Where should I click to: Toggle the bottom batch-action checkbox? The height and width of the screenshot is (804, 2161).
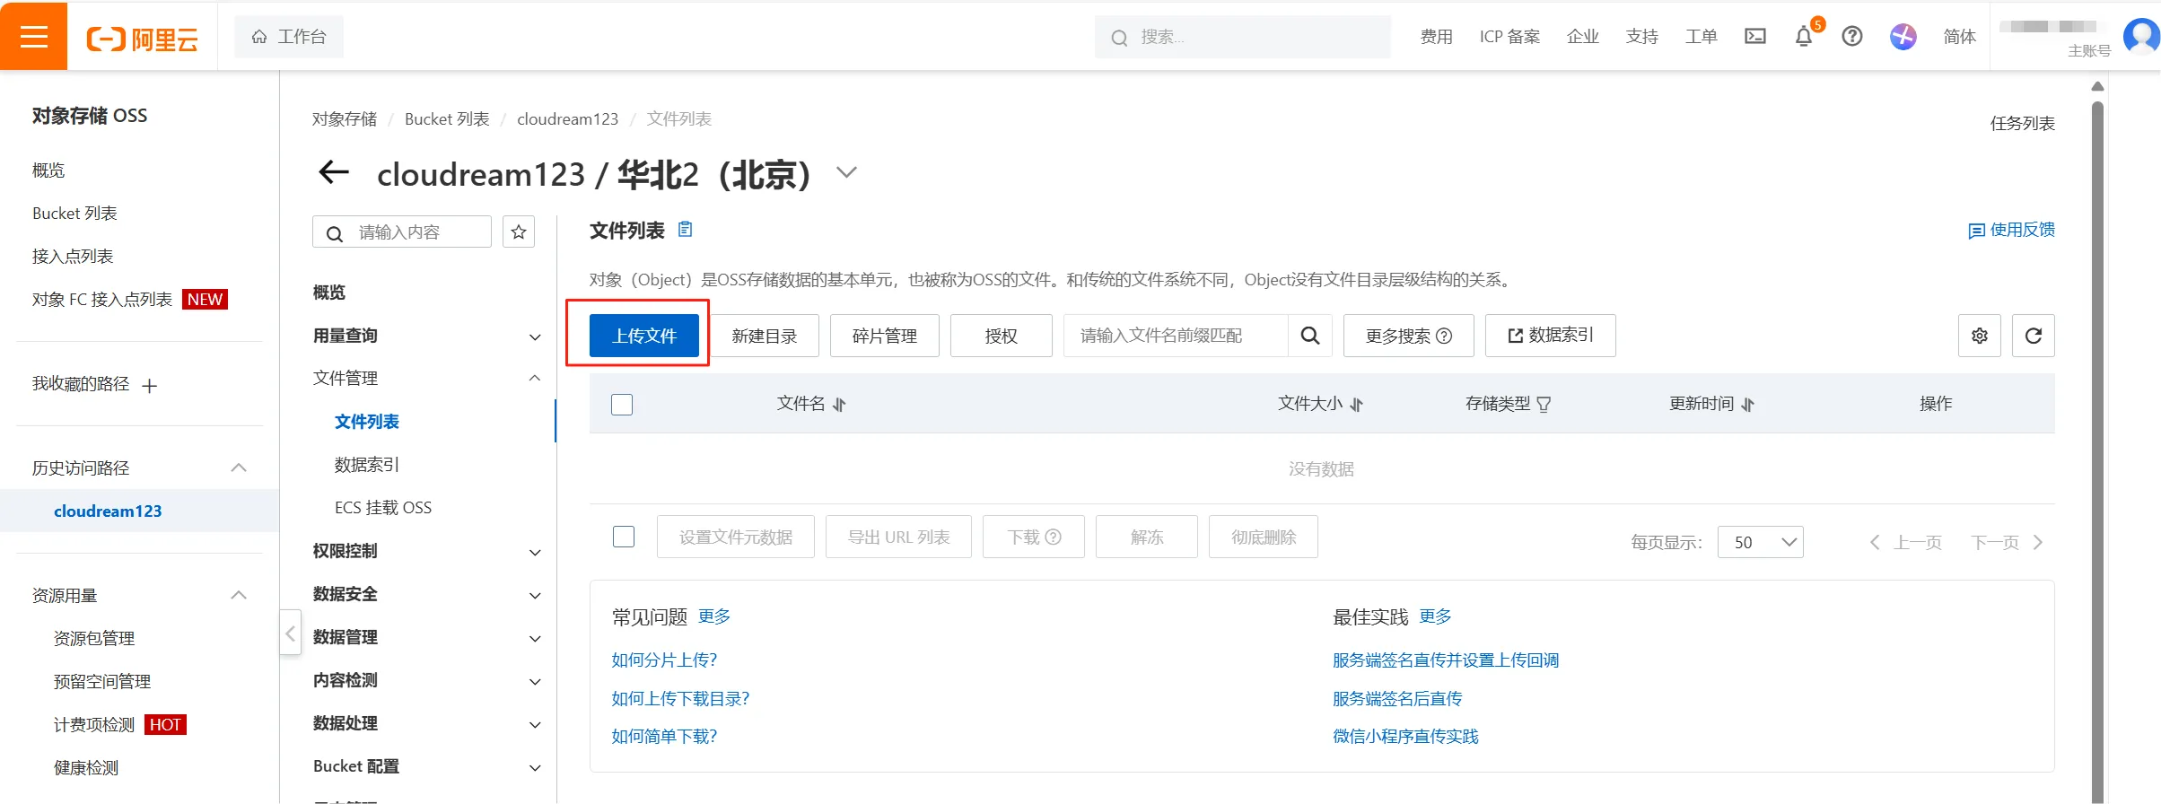(x=624, y=537)
